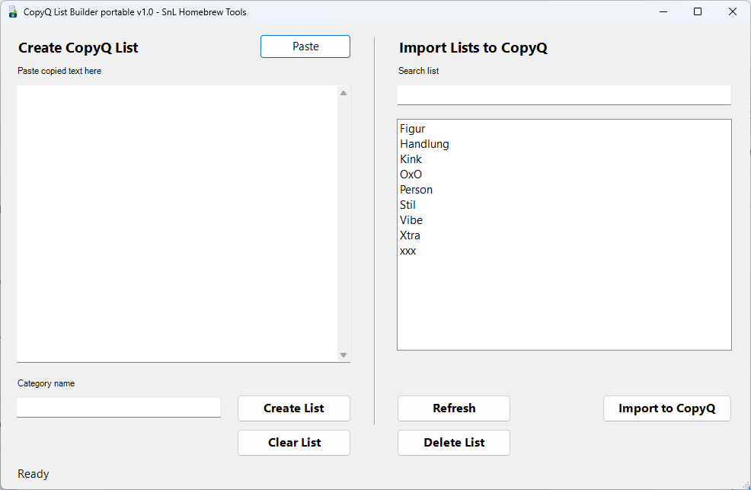The width and height of the screenshot is (751, 490).
Task: Click the Paste button
Action: click(x=305, y=46)
